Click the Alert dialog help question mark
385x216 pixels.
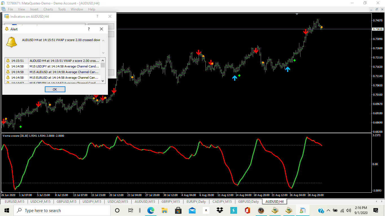89,29
